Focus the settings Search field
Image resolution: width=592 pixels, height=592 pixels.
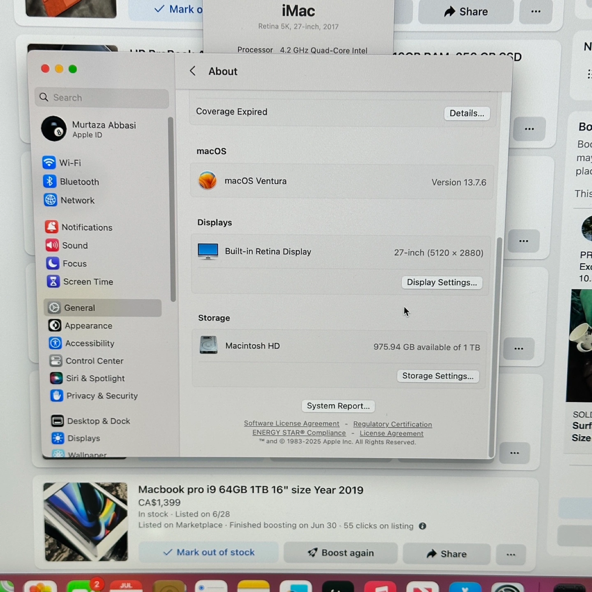tap(102, 98)
